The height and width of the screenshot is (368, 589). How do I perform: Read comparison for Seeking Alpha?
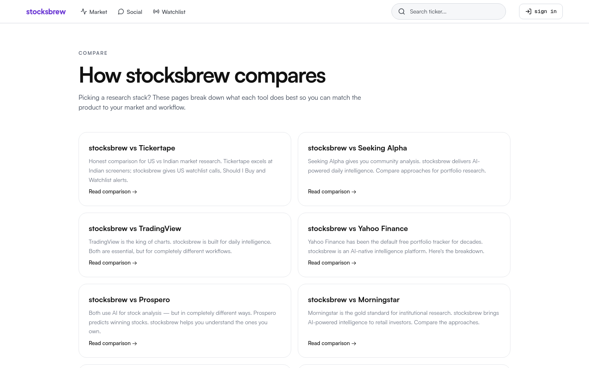tap(332, 191)
